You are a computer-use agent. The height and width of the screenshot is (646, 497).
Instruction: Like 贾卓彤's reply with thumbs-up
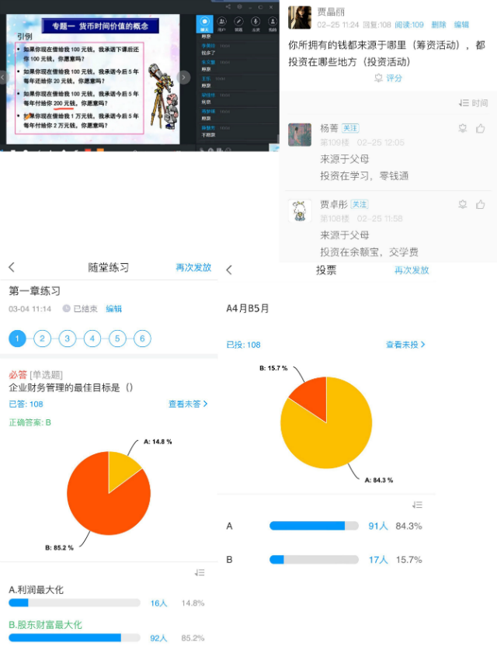coord(481,204)
